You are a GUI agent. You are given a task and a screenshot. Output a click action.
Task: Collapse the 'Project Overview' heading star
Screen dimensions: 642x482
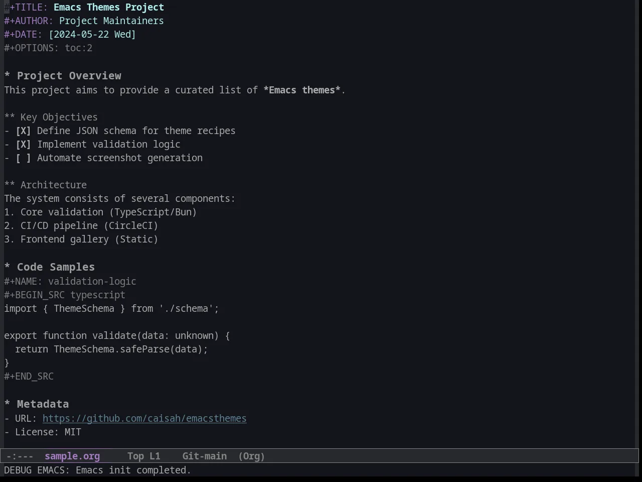point(7,76)
